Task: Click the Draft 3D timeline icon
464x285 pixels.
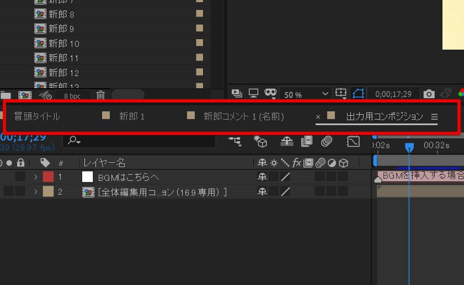Action: (x=260, y=142)
